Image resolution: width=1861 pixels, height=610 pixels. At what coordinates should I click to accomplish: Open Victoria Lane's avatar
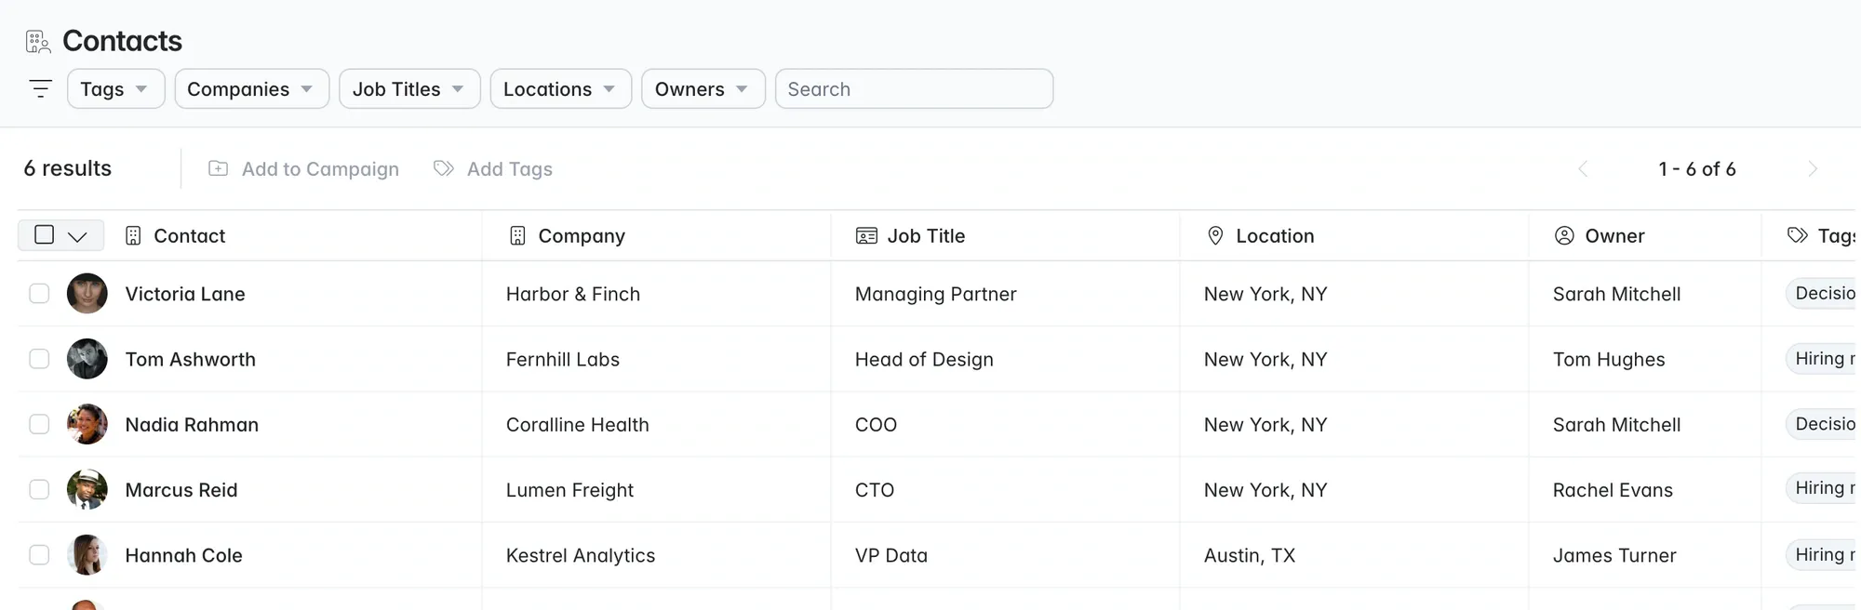pyautogui.click(x=87, y=294)
